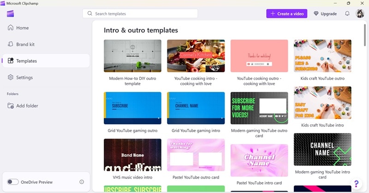Click the Upgrade diamond icon

tap(316, 13)
